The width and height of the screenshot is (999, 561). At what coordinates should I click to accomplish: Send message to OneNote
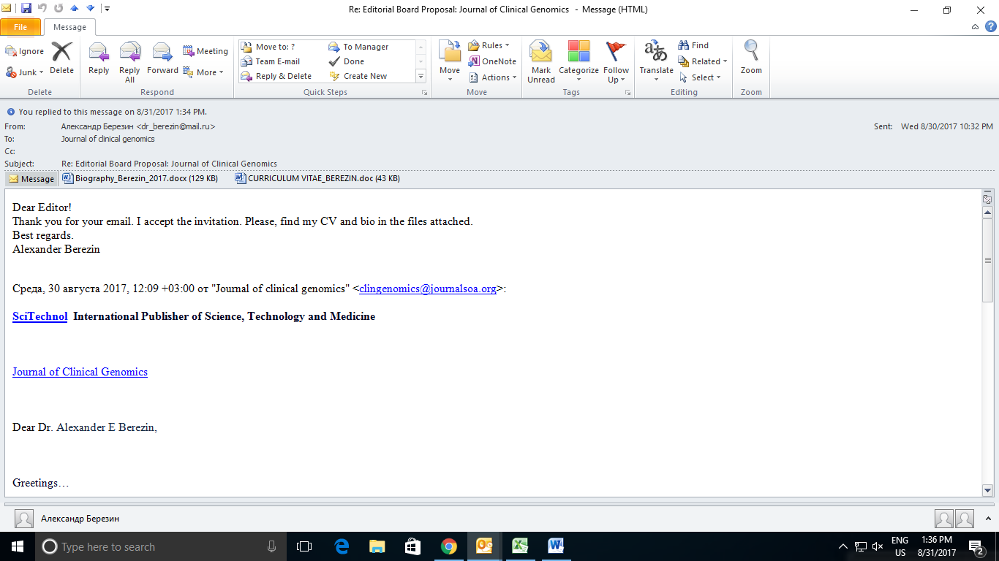click(x=492, y=61)
